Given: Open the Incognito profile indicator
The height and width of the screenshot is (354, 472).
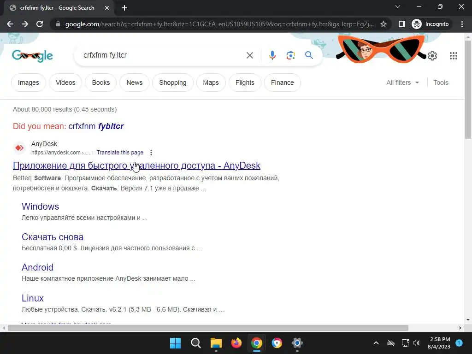Looking at the screenshot, I should point(431,24).
